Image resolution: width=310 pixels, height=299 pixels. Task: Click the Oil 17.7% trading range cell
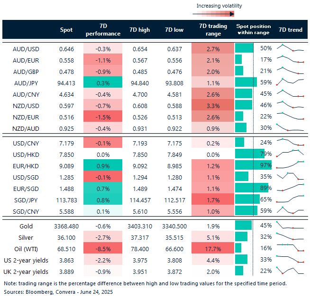click(213, 248)
